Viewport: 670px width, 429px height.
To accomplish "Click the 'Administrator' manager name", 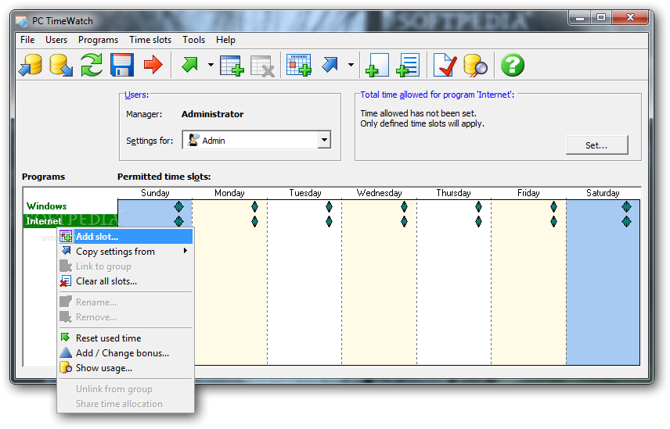I will click(x=212, y=114).
